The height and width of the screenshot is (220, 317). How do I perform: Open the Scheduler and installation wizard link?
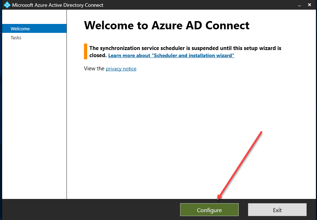171,55
